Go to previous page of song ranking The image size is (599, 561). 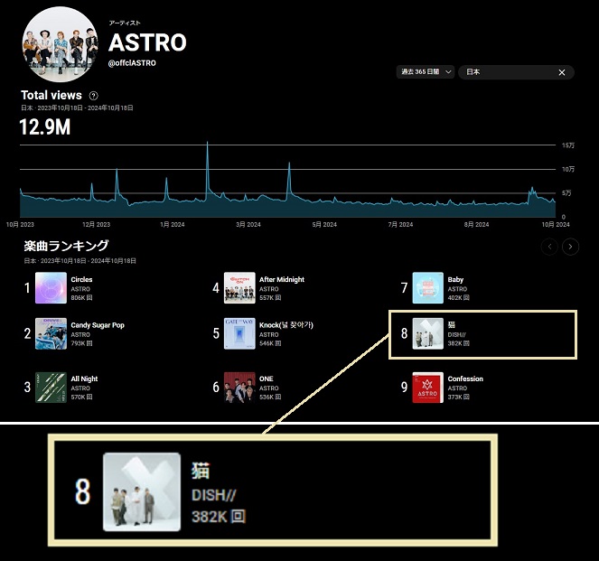click(549, 247)
